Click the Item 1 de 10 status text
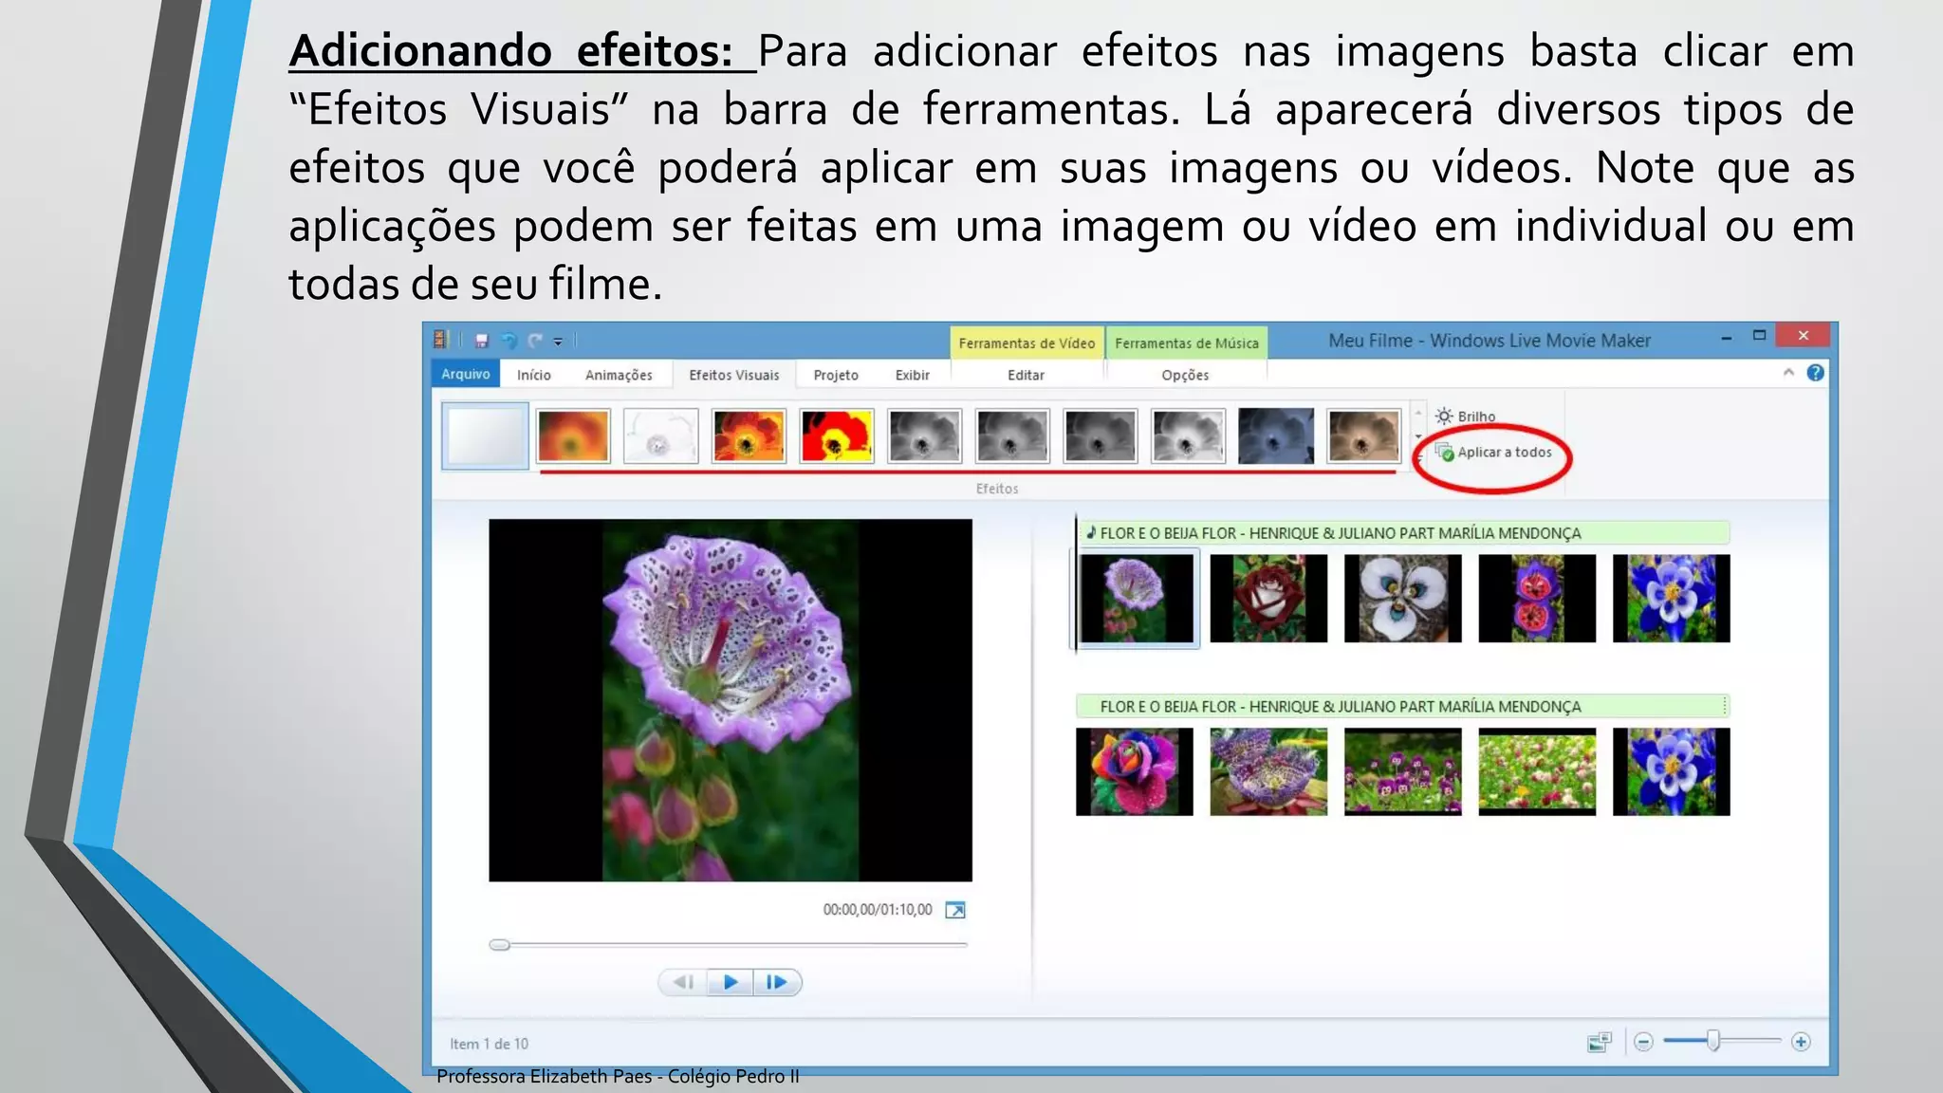Viewport: 1943px width, 1093px height. [x=490, y=1044]
